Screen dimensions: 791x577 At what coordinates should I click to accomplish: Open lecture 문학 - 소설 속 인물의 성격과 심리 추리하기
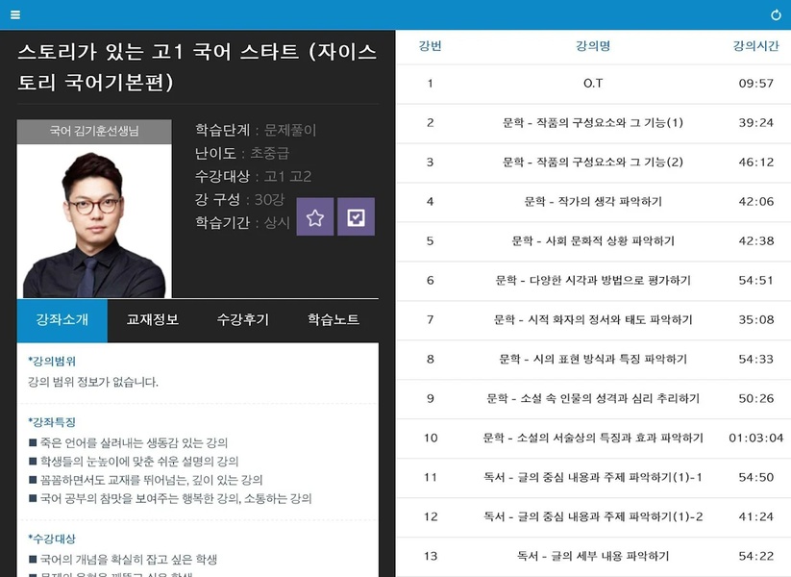point(593,399)
